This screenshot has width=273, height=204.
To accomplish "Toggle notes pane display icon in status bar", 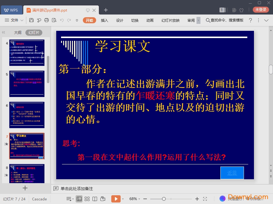I will (x=69, y=199).
